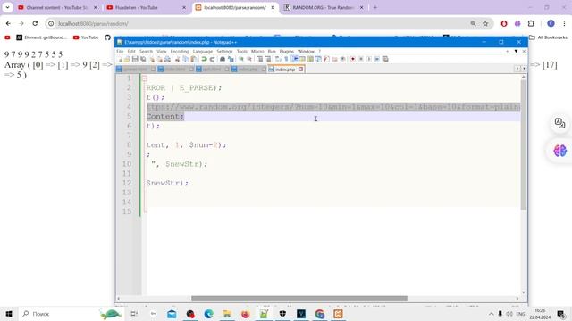Open the Document Map icon

pos(310,59)
